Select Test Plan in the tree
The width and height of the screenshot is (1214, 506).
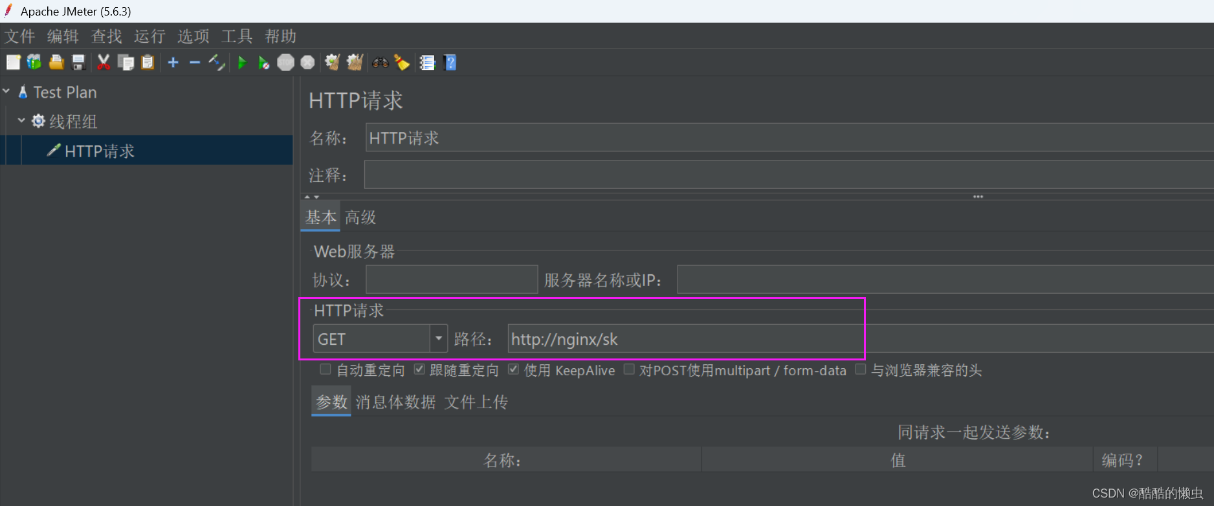[x=65, y=93]
